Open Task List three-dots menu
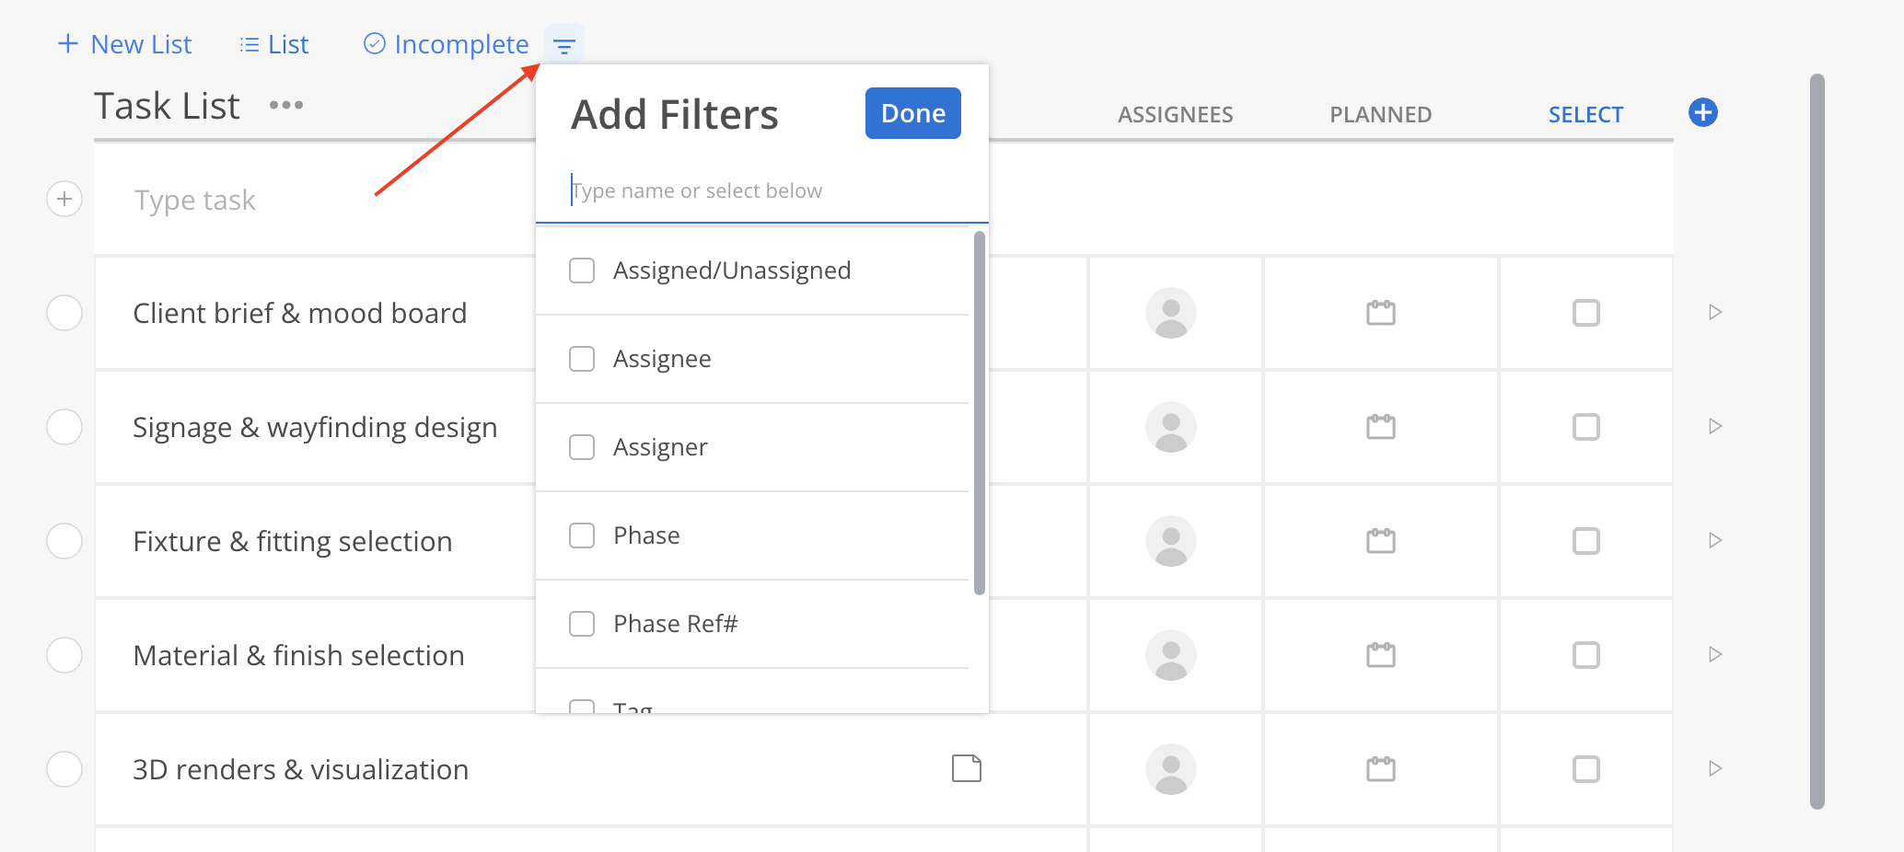 coord(286,106)
